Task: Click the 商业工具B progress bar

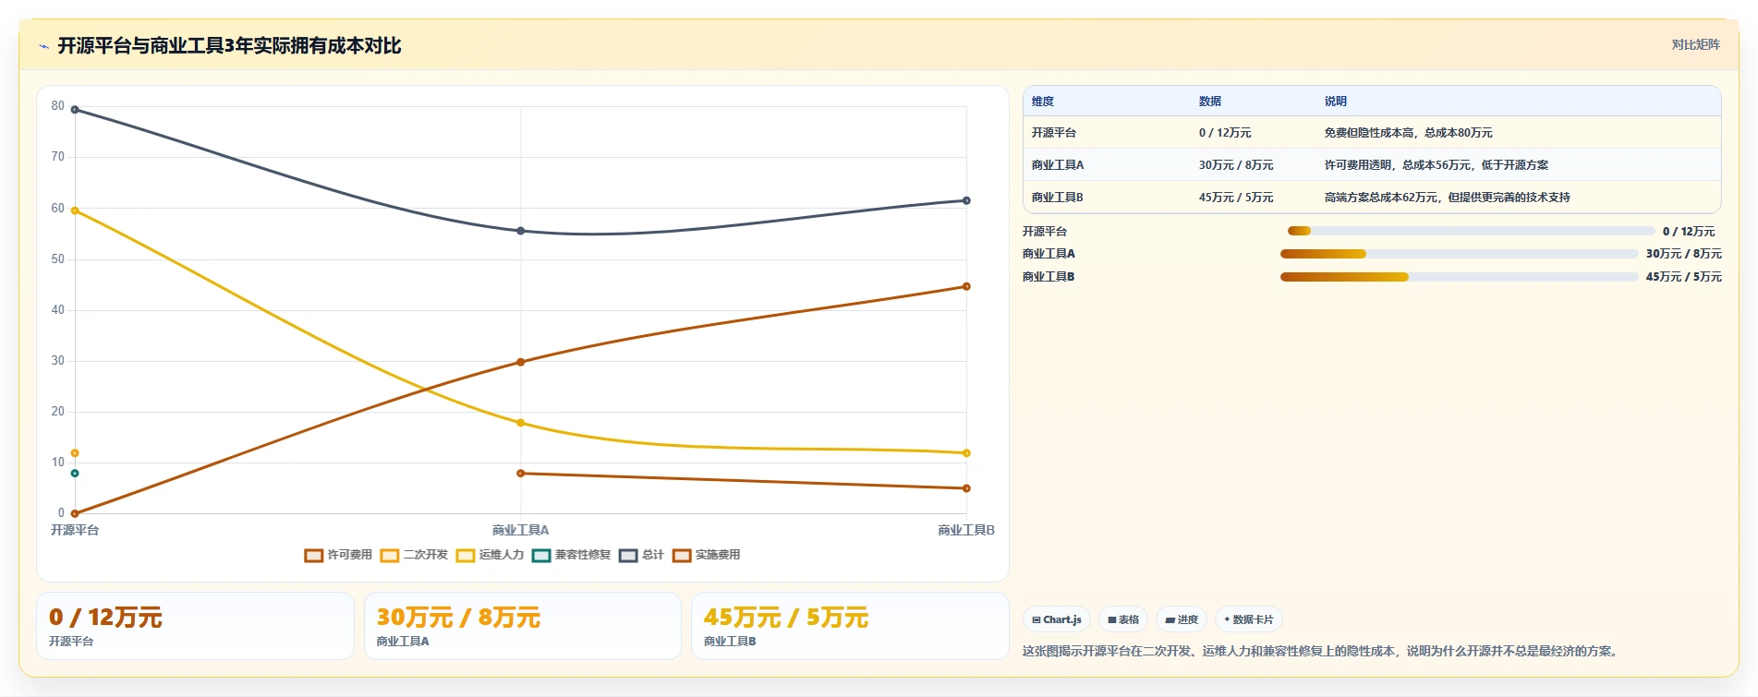Action: pyautogui.click(x=1459, y=277)
